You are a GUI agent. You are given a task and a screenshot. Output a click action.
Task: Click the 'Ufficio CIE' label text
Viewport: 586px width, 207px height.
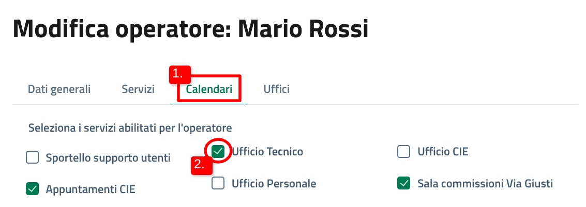pos(443,152)
